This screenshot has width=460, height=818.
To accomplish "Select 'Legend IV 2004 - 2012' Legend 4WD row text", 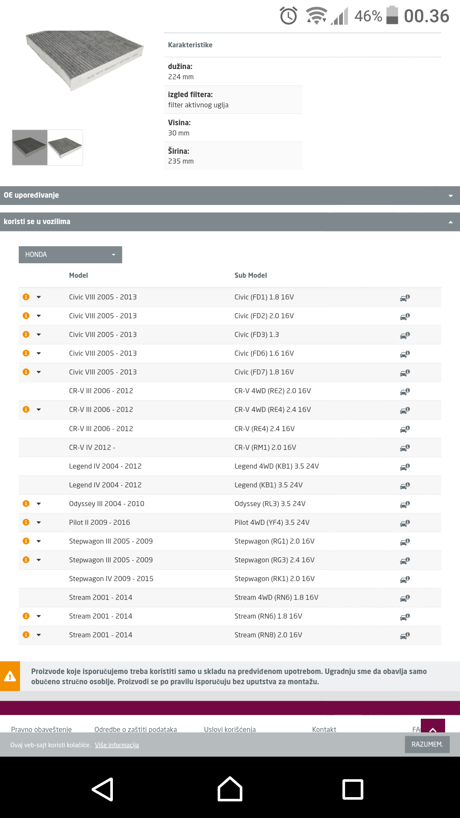I will point(105,466).
